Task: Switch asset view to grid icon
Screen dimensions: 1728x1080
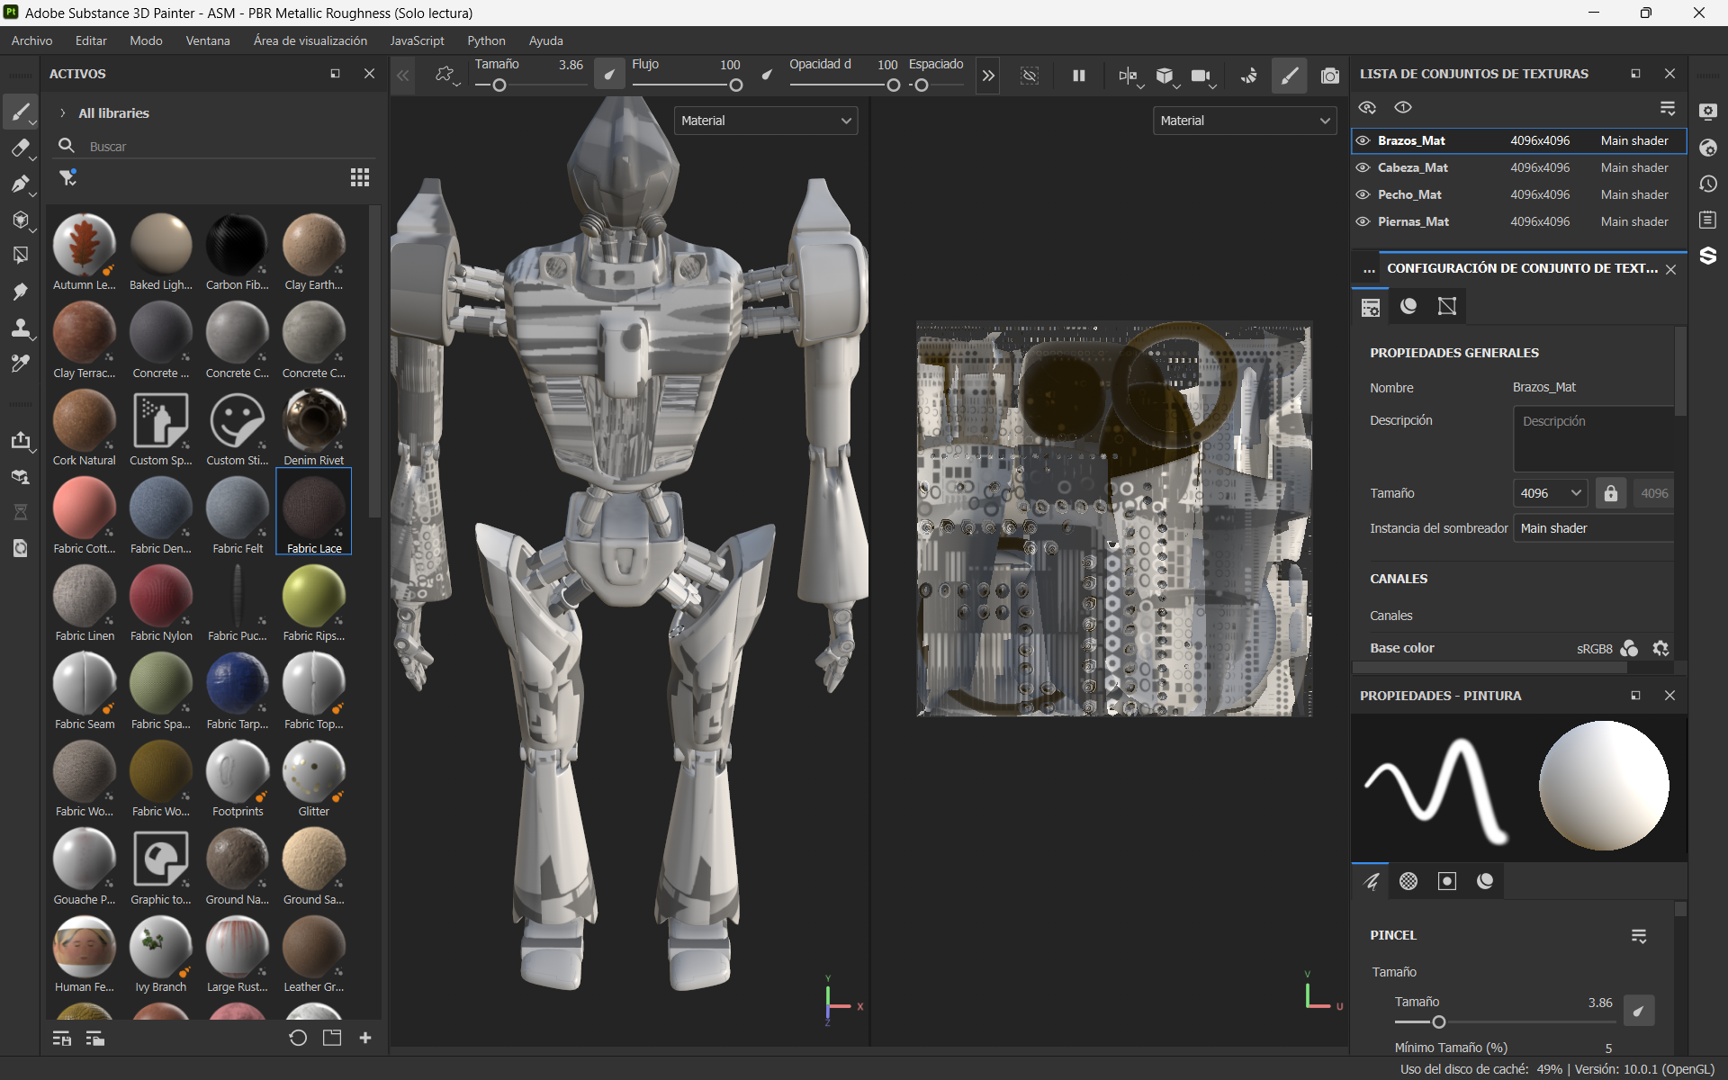Action: tap(360, 177)
